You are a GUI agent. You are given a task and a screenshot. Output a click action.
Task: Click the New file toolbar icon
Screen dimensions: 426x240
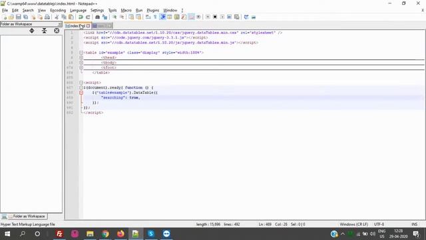(x=4, y=17)
